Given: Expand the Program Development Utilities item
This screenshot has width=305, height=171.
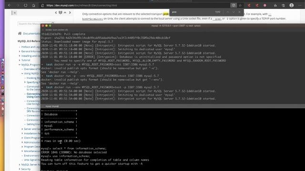Looking at the screenshot, I should point(22,147).
